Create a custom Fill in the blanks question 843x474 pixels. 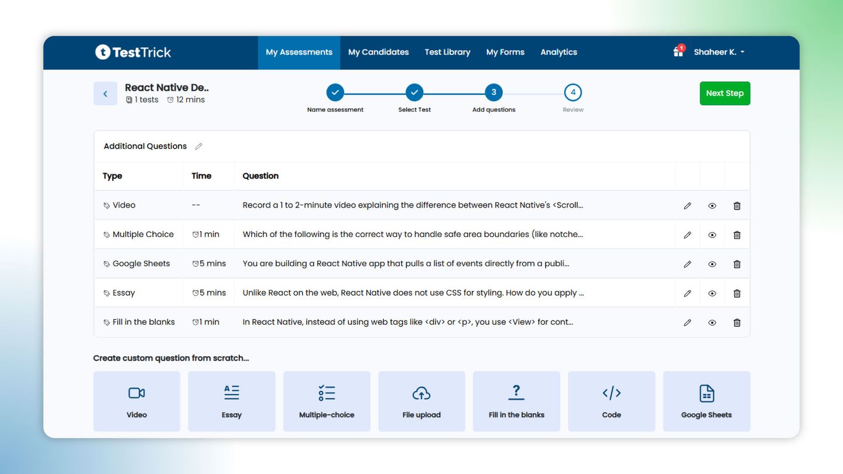click(516, 401)
